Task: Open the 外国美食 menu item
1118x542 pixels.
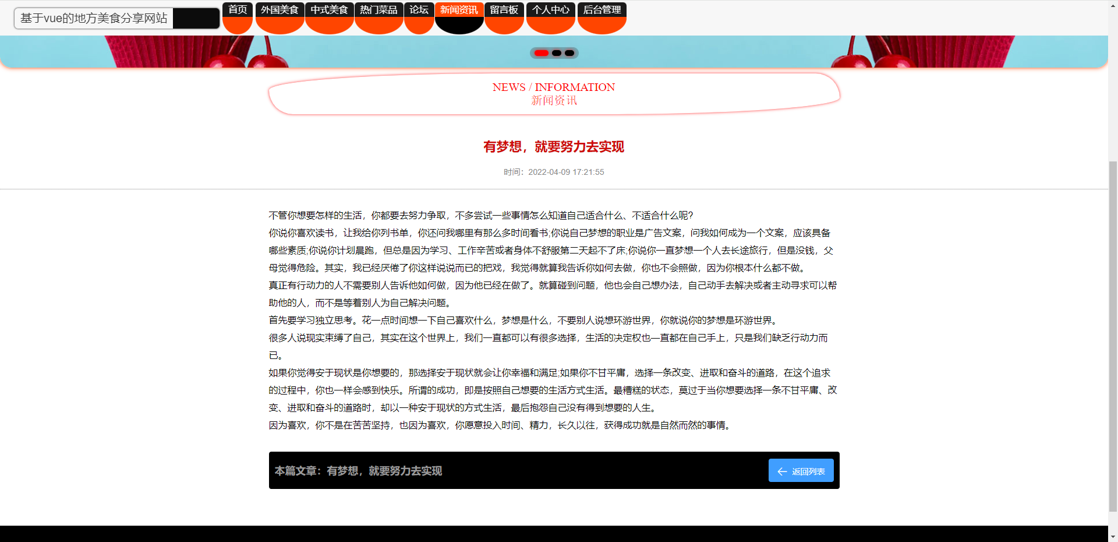Action: point(279,10)
